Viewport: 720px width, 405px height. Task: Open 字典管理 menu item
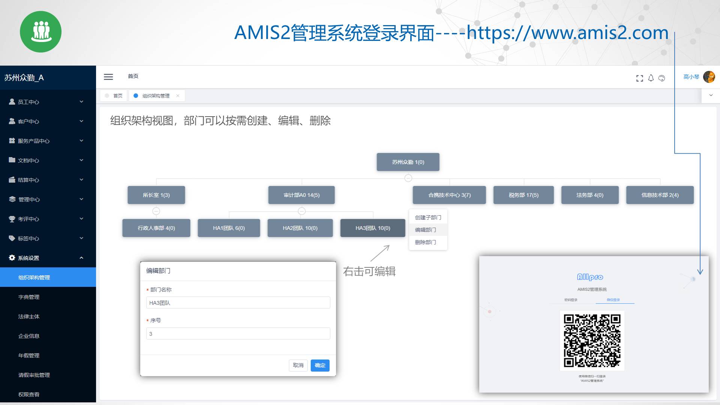tap(48, 297)
